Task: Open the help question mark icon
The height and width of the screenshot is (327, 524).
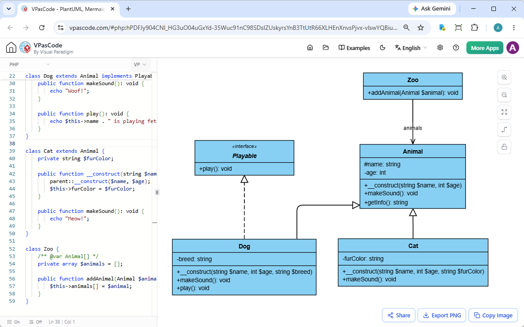Action: [x=456, y=48]
